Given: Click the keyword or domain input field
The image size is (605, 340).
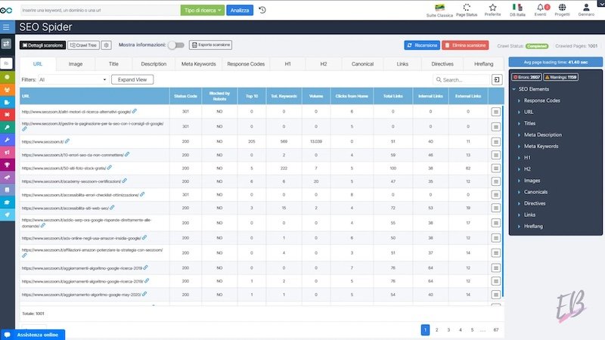Looking at the screenshot, I should click(100, 10).
